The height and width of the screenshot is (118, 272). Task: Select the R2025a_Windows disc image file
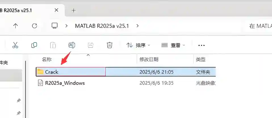point(126,83)
